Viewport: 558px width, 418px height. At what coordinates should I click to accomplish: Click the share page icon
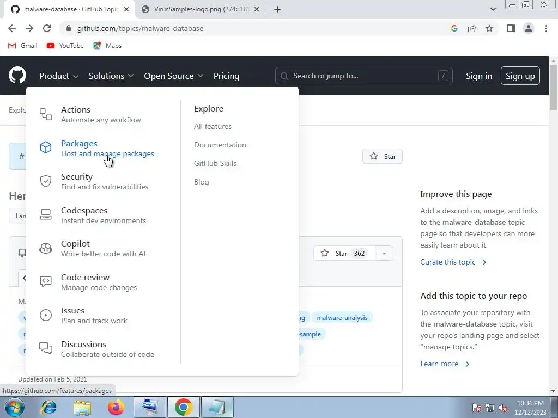[x=472, y=28]
